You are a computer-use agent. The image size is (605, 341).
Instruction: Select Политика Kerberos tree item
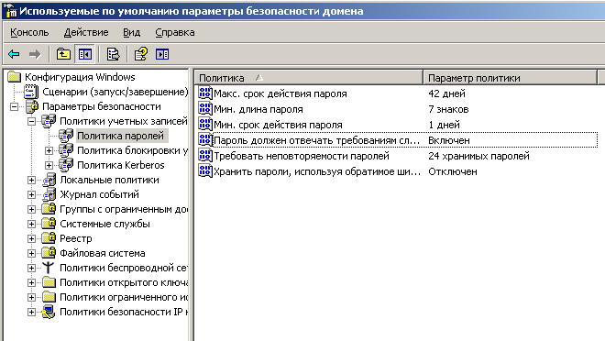pyautogui.click(x=121, y=165)
